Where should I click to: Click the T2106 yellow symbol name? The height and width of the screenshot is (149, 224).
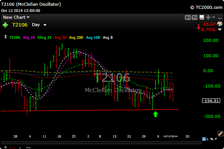(20, 25)
